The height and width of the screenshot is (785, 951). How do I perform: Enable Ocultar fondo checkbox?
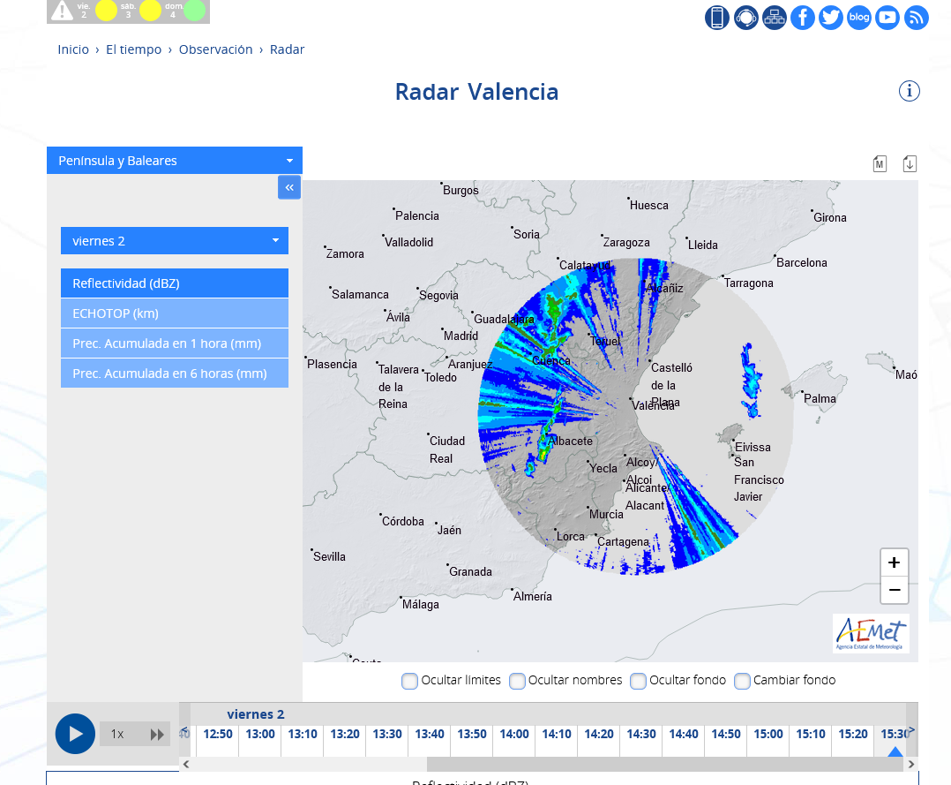[638, 681]
